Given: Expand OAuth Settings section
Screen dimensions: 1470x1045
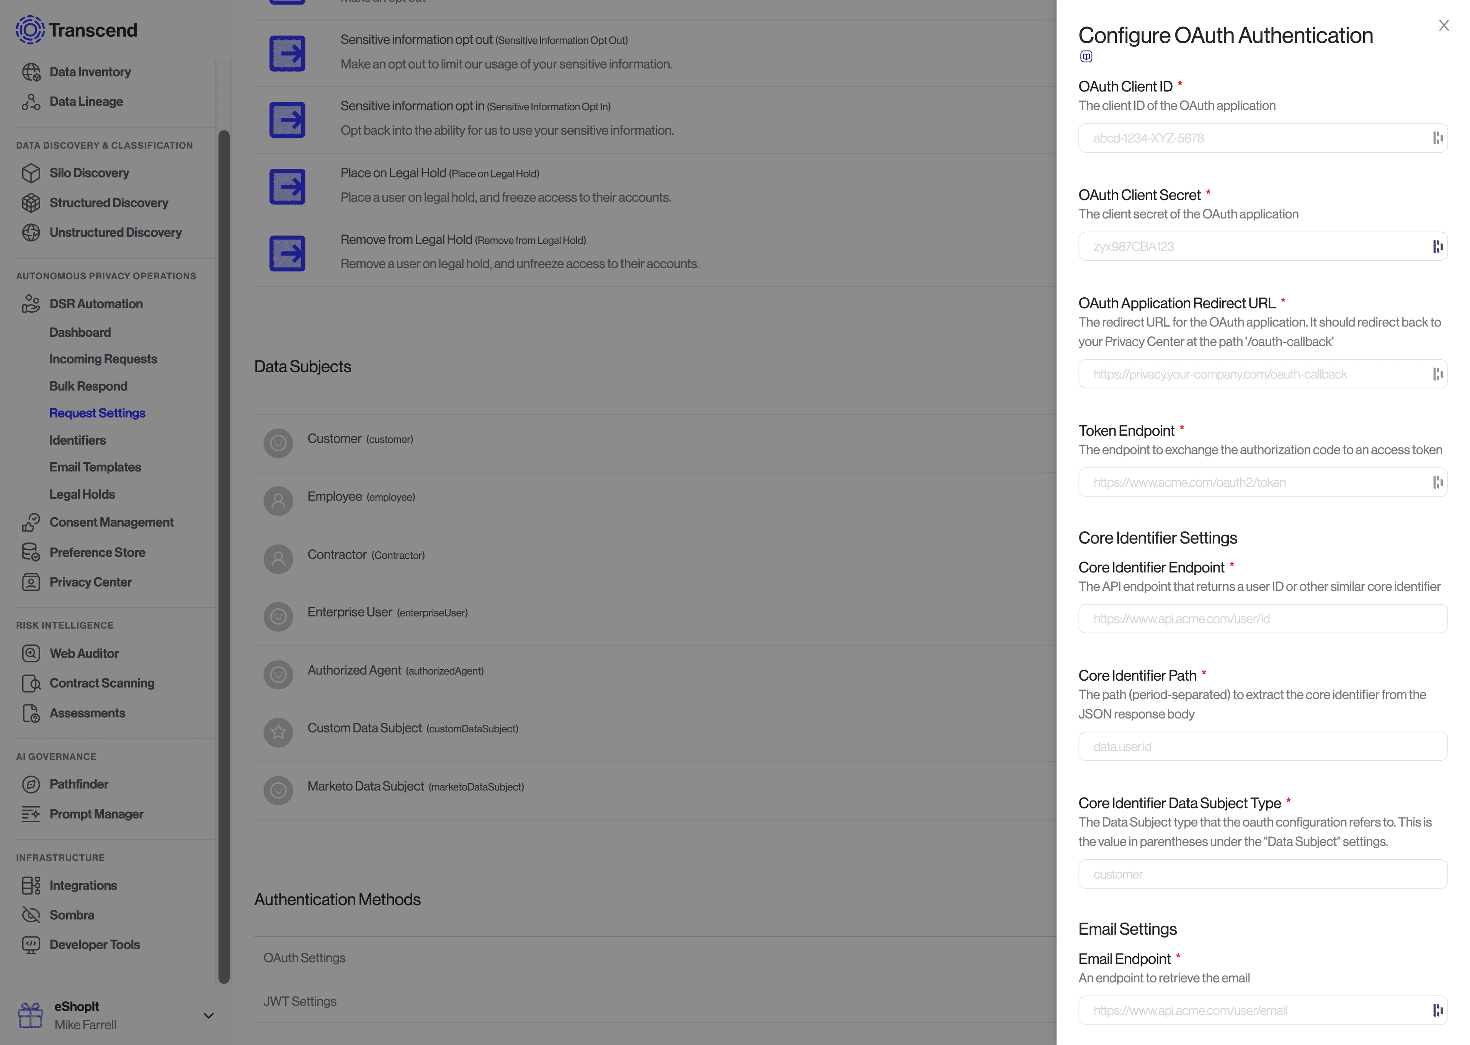Looking at the screenshot, I should tap(304, 958).
